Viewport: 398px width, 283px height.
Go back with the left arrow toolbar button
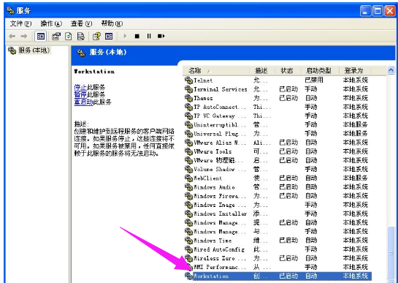(12, 37)
